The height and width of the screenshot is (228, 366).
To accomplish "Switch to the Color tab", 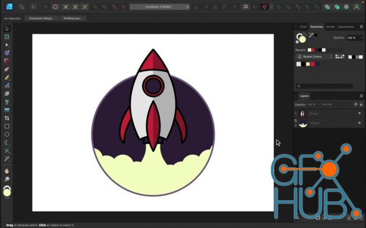I will 303,27.
